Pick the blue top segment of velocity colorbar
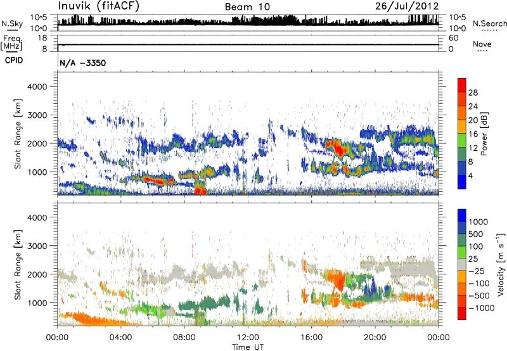This screenshot has height=351, width=507. [x=462, y=215]
